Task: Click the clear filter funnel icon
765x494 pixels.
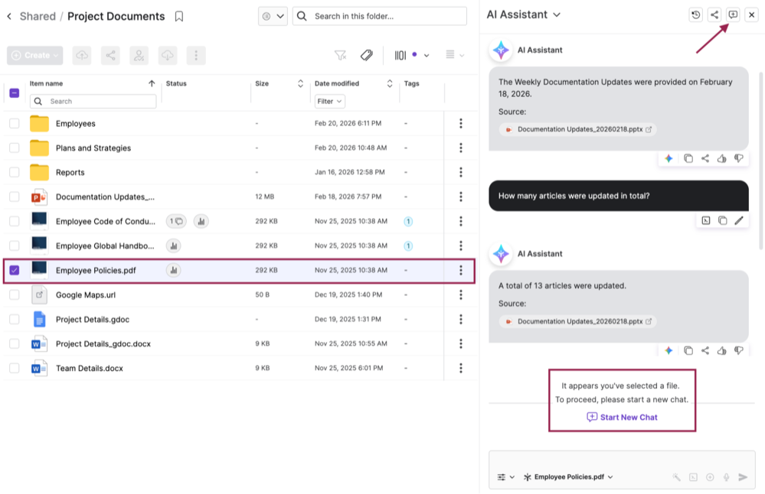Action: (x=340, y=55)
